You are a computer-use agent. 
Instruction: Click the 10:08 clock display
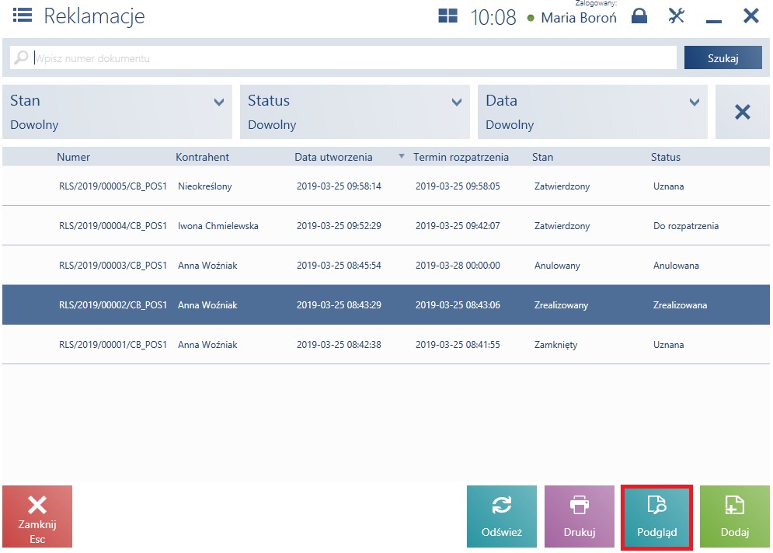493,17
